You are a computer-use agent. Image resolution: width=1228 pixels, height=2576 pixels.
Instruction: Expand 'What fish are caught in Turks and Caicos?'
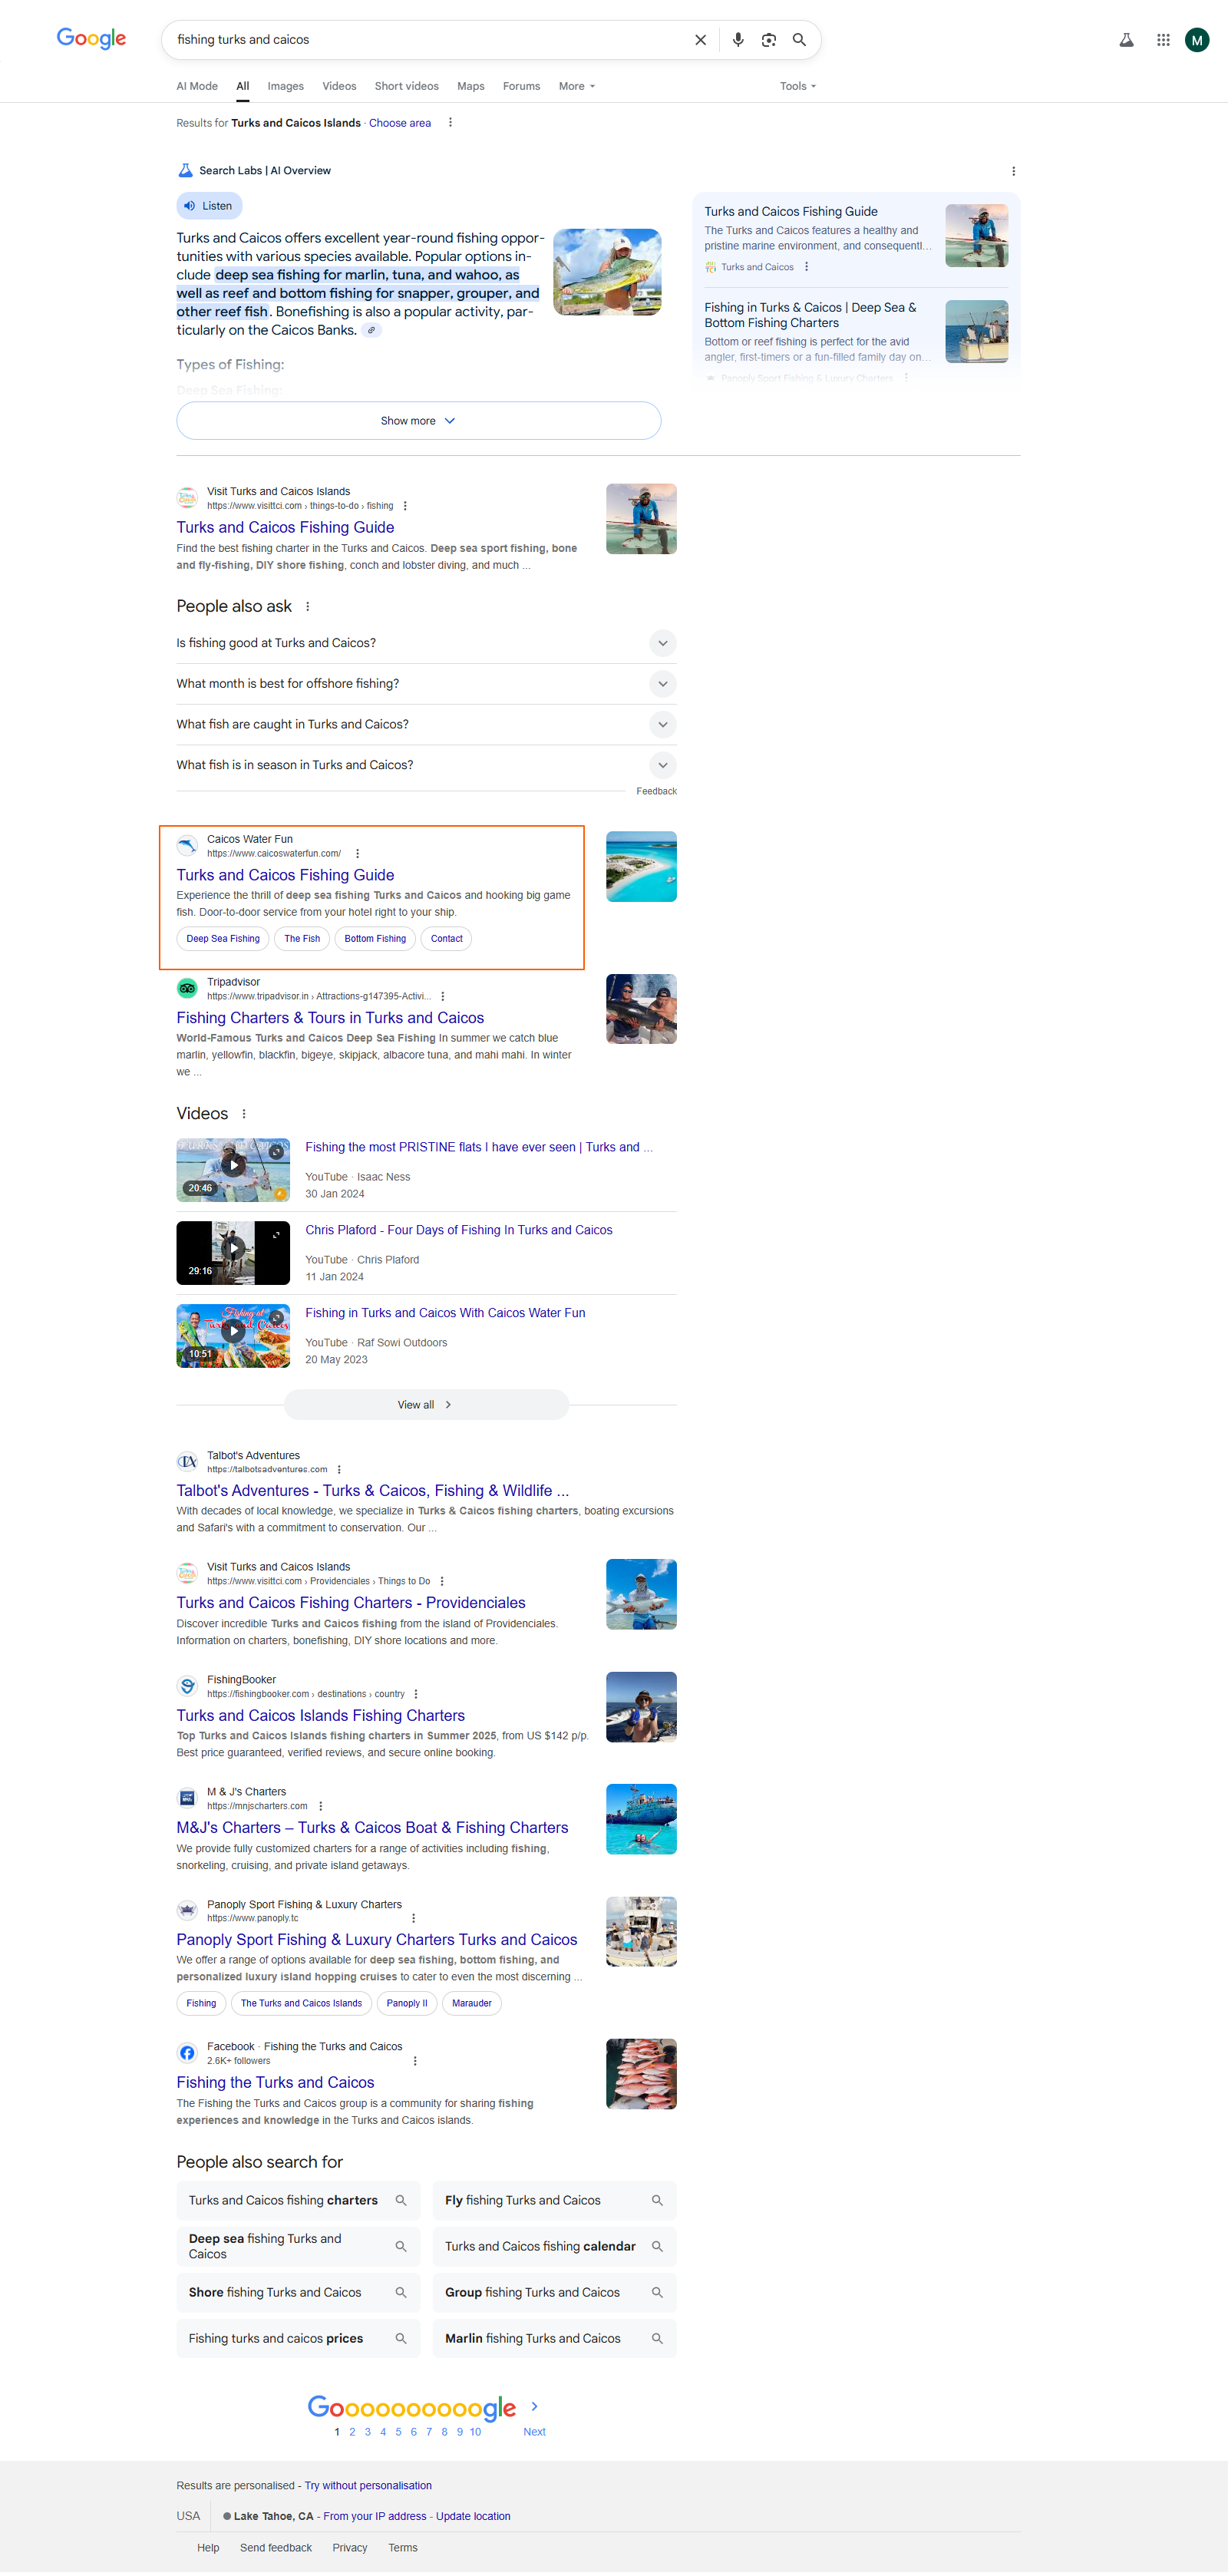[426, 725]
